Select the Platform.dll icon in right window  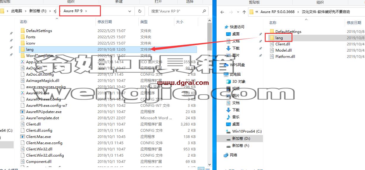click(272, 56)
